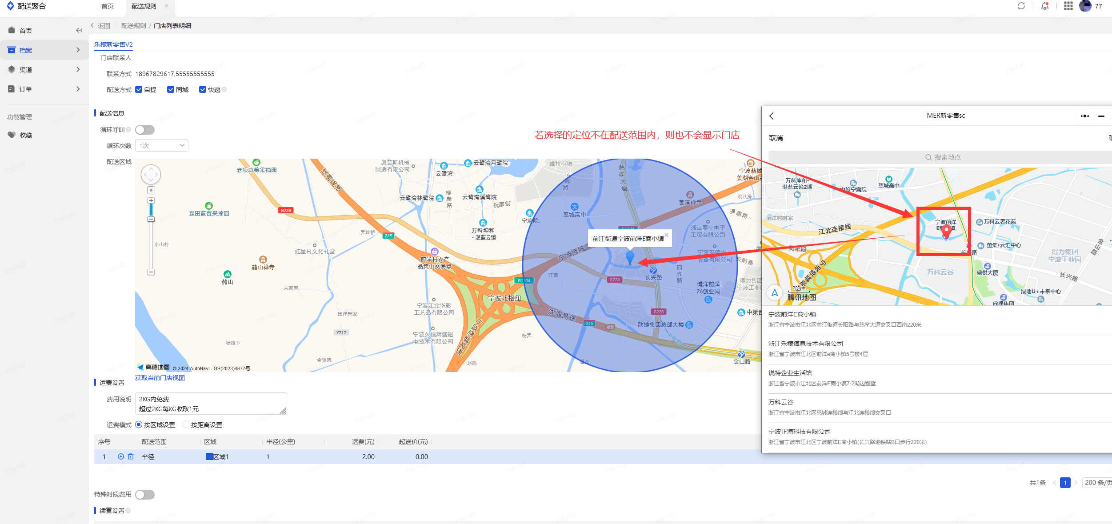Click help icon next to 循环呼叫

(x=128, y=129)
